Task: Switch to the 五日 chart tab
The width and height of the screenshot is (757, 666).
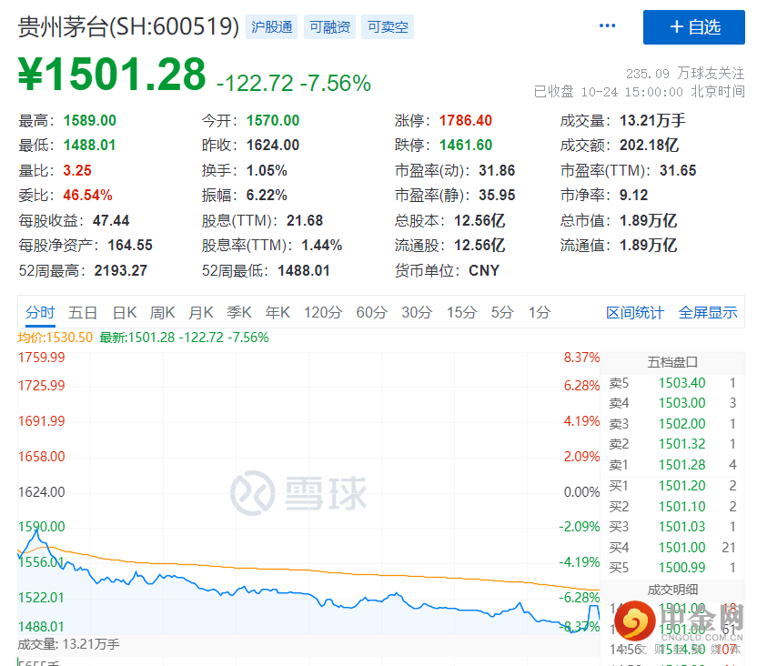Action: (x=83, y=313)
